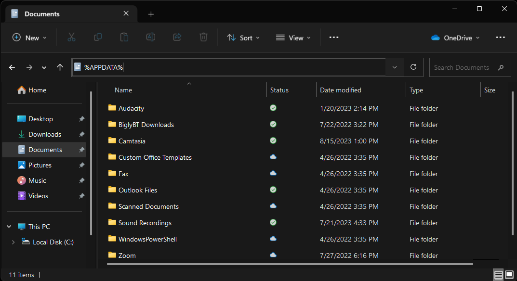The width and height of the screenshot is (517, 281).
Task: Click the Delete trash can icon
Action: [203, 38]
